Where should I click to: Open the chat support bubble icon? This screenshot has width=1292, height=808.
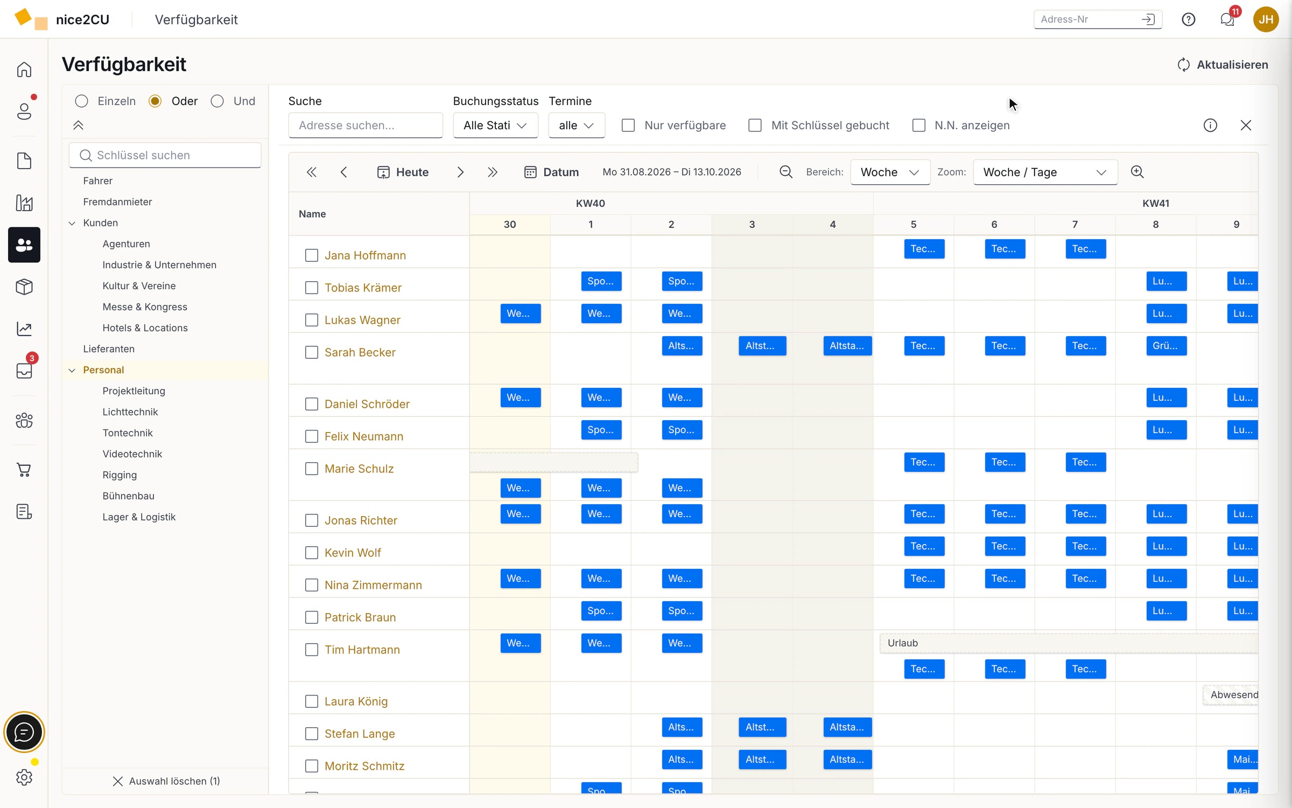click(x=24, y=732)
